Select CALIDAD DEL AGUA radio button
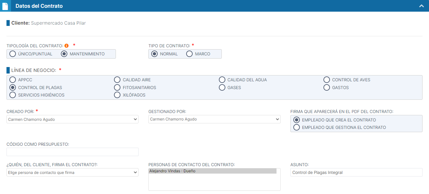Screen dimensions: 429x194 point(222,80)
